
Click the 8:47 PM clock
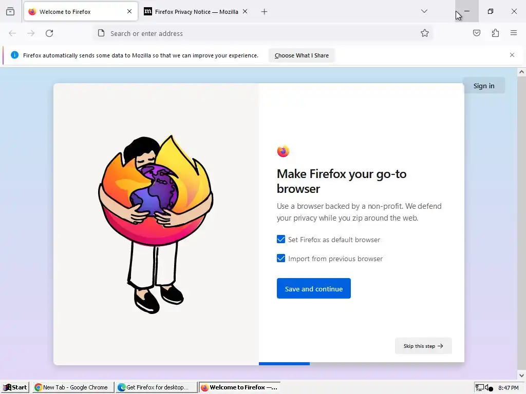pyautogui.click(x=508, y=388)
